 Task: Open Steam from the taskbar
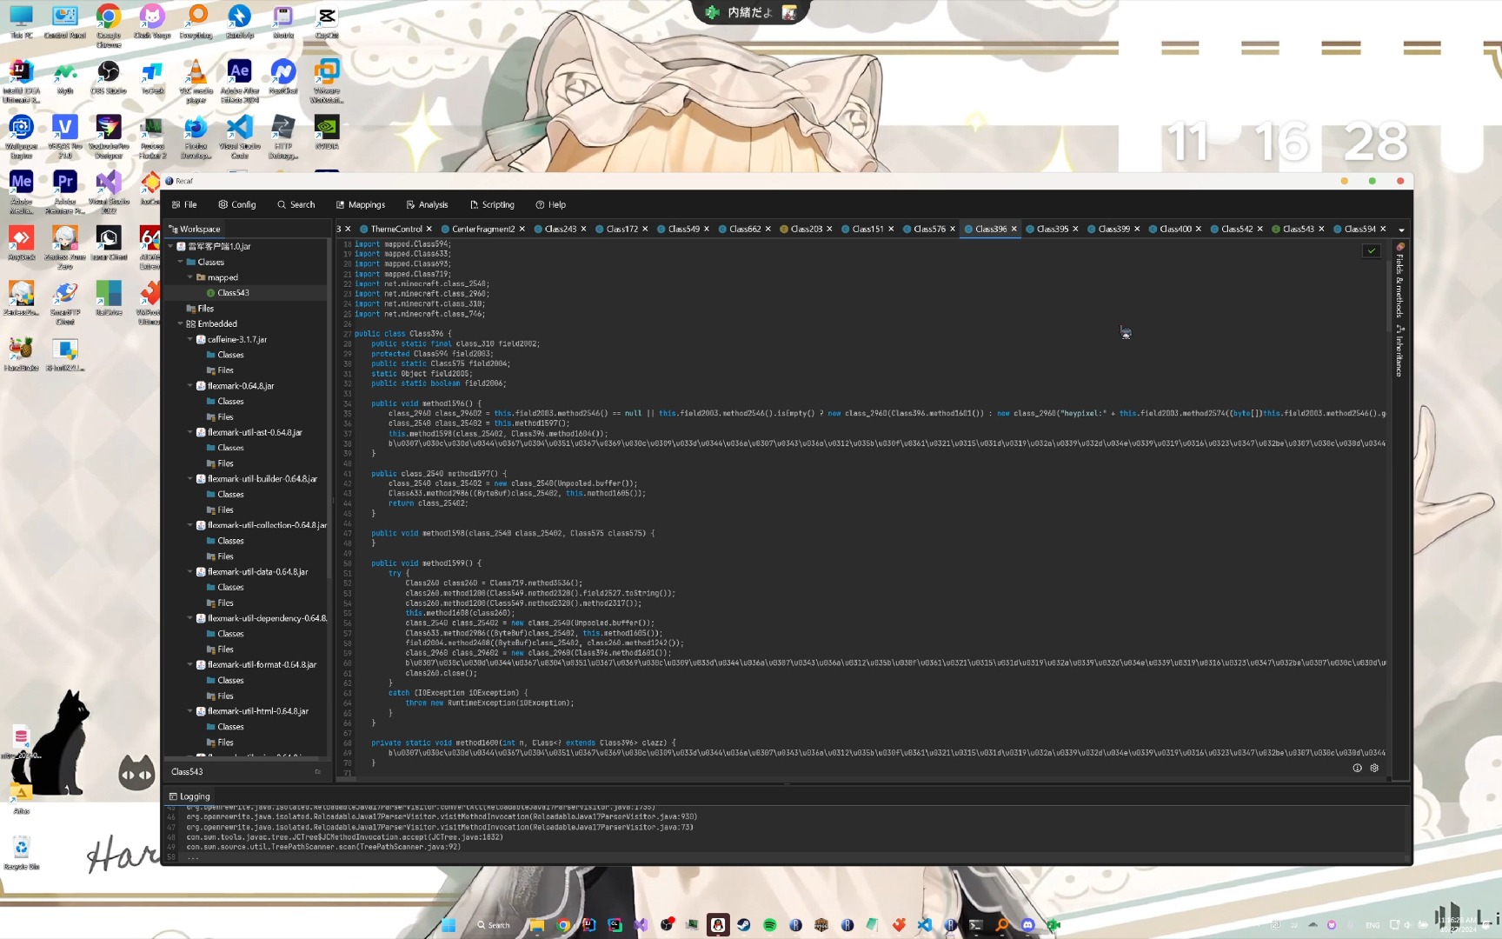tap(743, 925)
